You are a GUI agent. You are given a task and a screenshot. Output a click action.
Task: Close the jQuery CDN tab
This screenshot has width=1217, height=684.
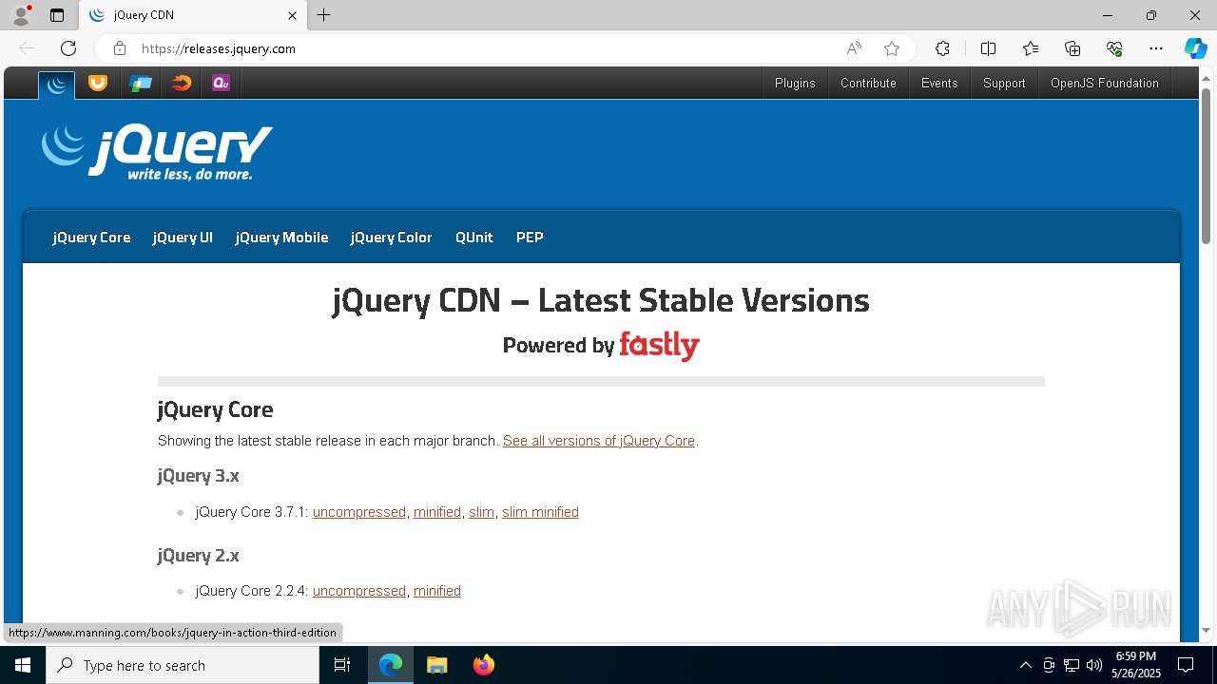pyautogui.click(x=292, y=16)
